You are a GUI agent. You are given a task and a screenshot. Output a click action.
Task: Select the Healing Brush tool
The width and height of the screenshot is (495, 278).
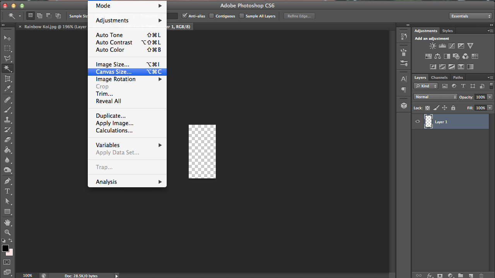8,98
